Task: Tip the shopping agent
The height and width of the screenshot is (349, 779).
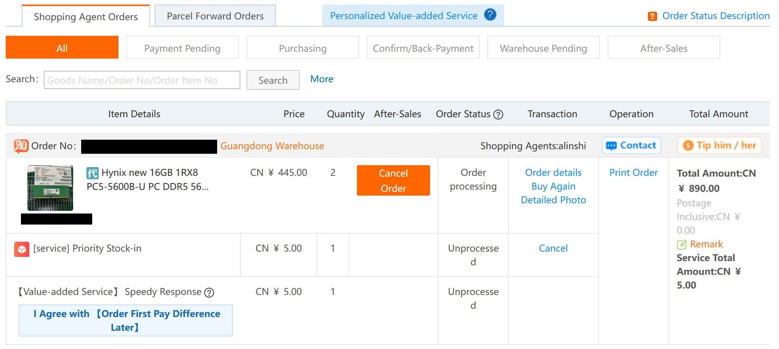Action: click(719, 145)
